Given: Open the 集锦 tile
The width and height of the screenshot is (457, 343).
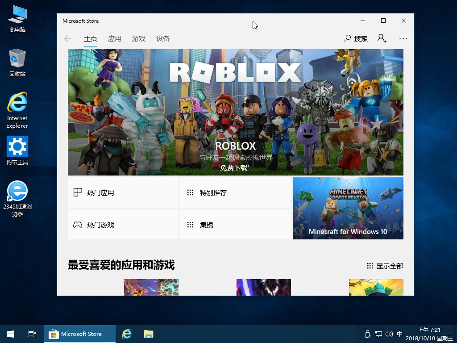Looking at the screenshot, I should (236, 225).
